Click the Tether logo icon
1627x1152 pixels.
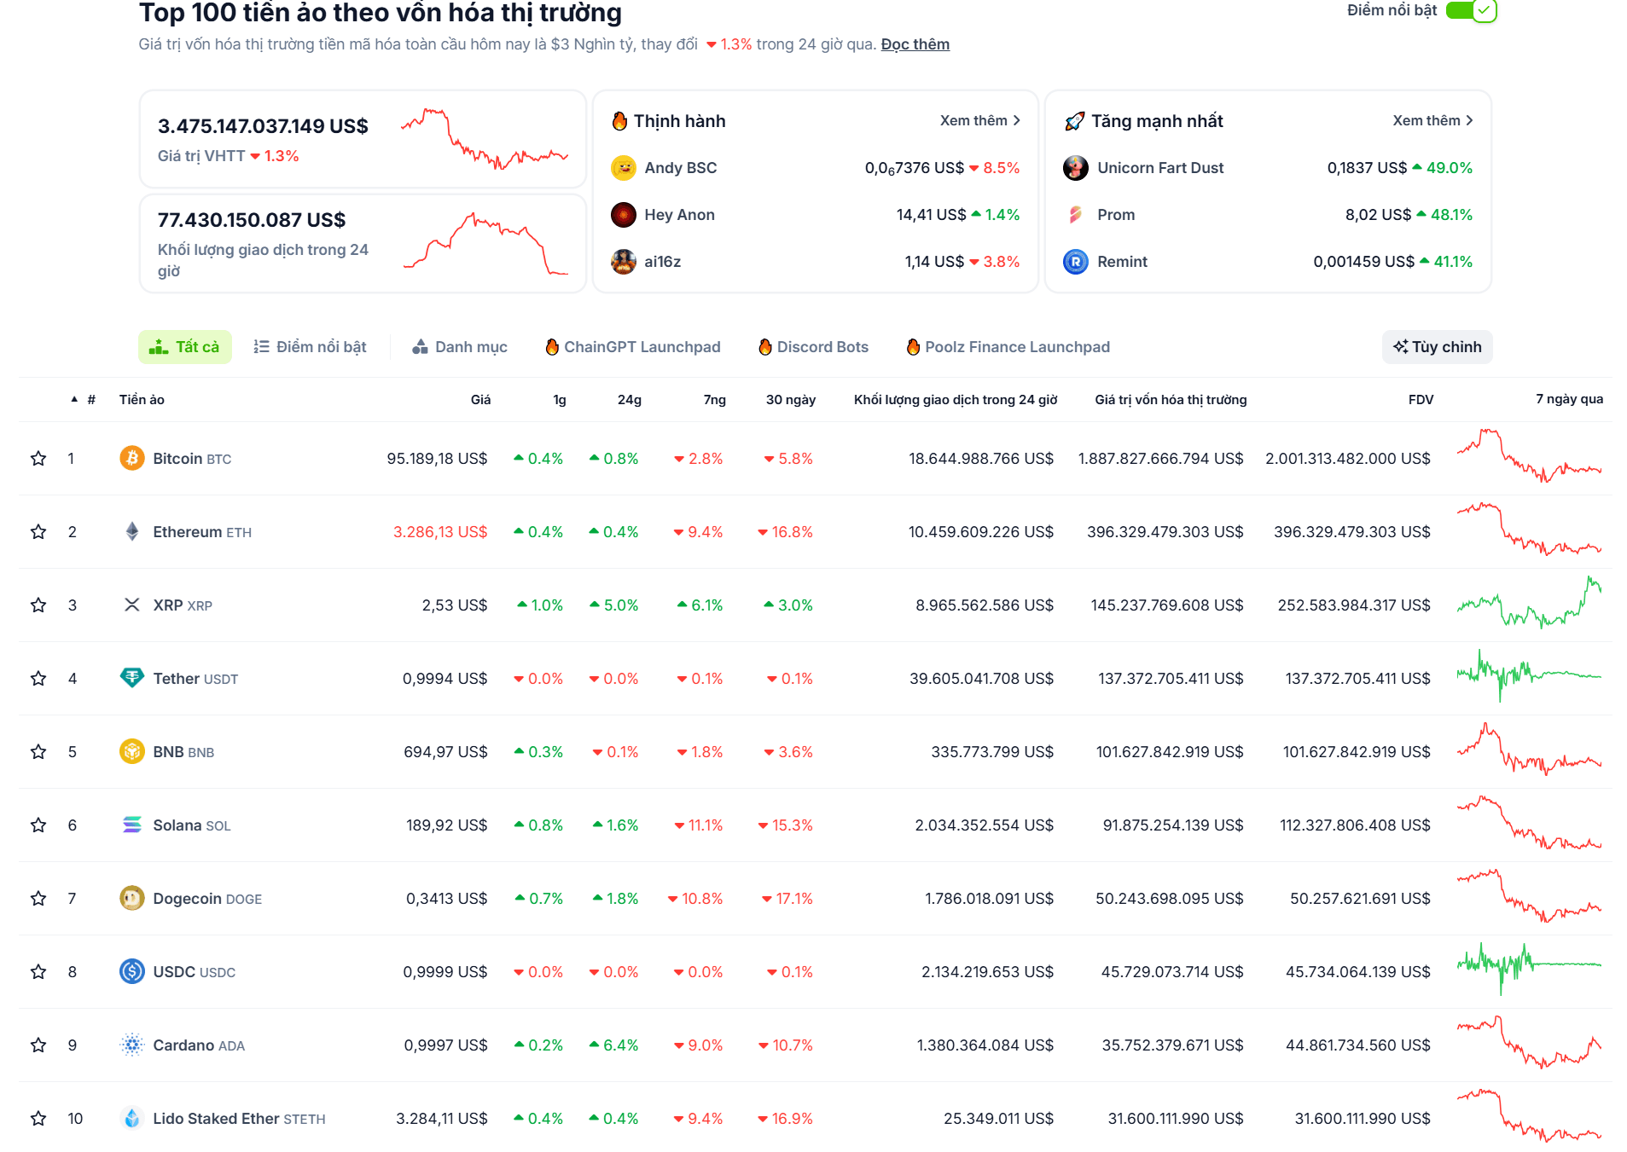click(x=131, y=678)
